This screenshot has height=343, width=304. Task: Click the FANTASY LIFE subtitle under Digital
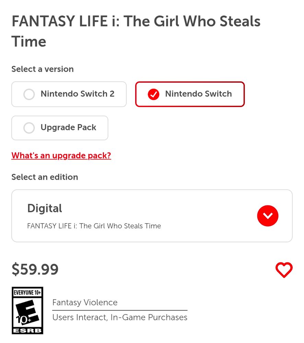click(x=94, y=226)
